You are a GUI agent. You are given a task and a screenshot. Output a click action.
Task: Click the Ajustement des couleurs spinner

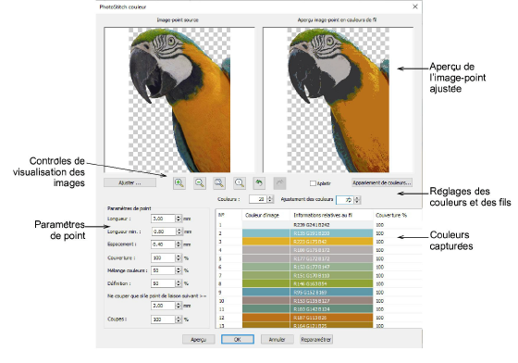pos(357,200)
